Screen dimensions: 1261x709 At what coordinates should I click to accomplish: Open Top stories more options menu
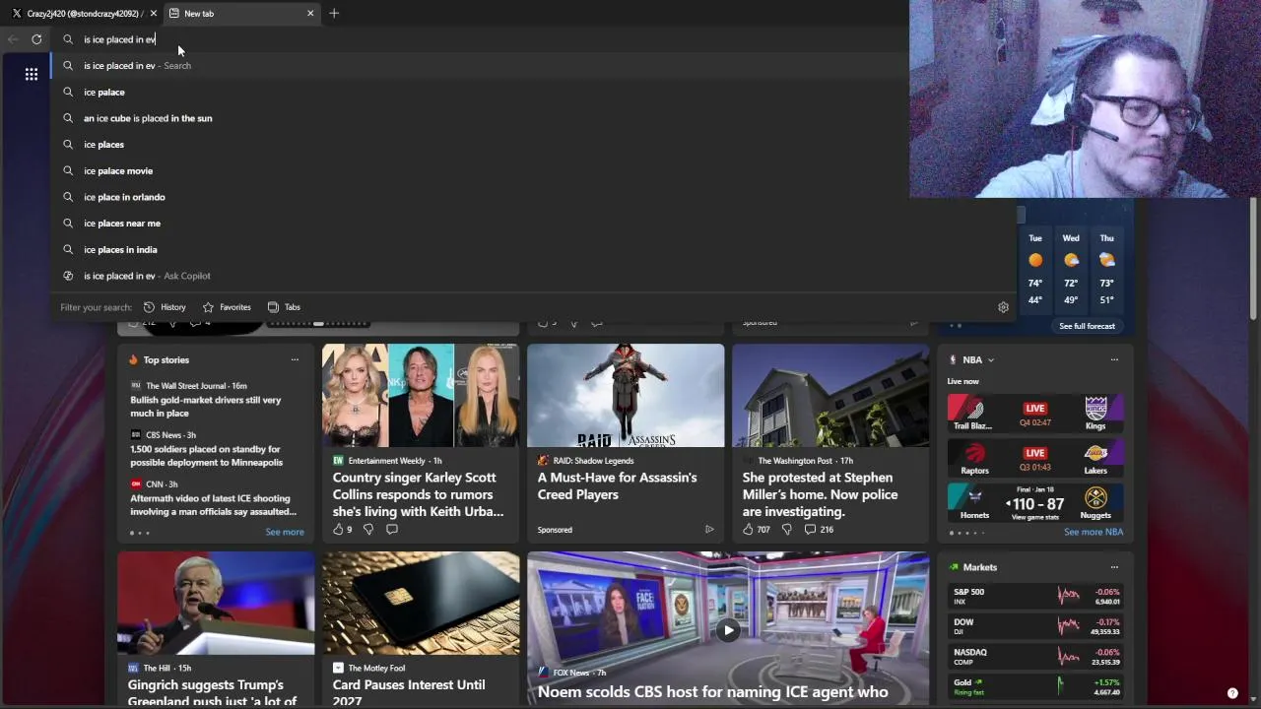(295, 359)
